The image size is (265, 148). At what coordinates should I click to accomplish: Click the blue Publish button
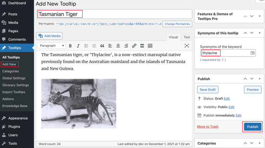[253, 127]
